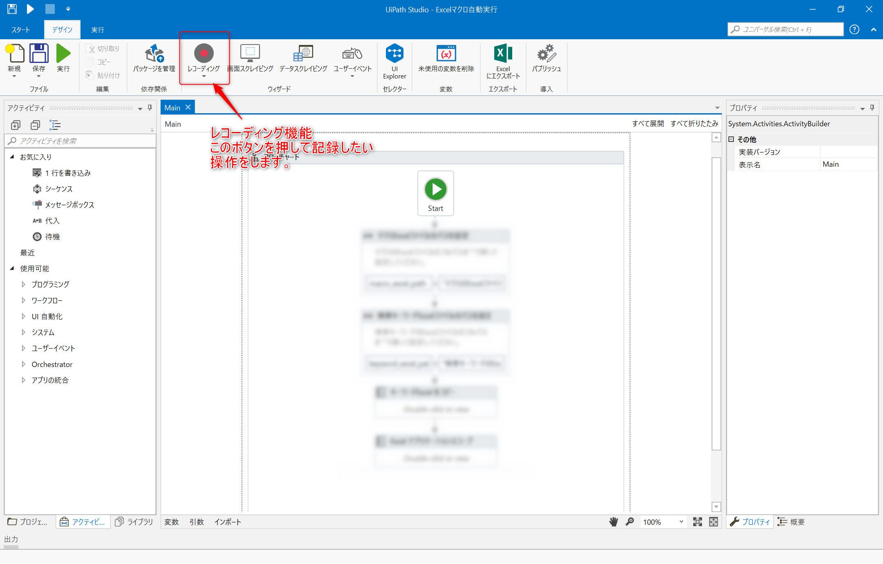Pin the Activities (アクティビティ) panel
The height and width of the screenshot is (564, 883).
(x=150, y=108)
